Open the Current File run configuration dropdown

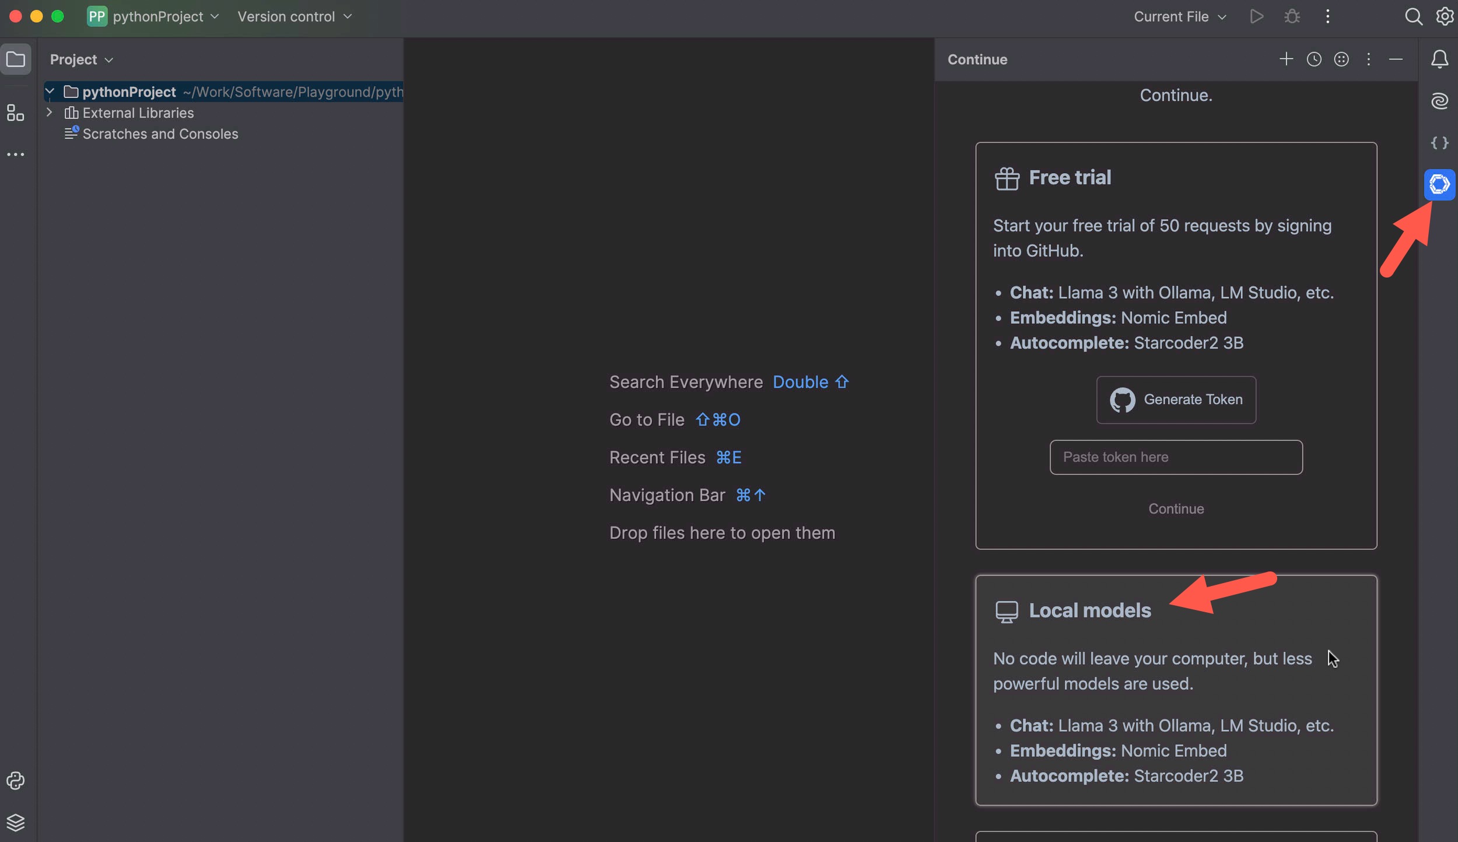point(1180,16)
